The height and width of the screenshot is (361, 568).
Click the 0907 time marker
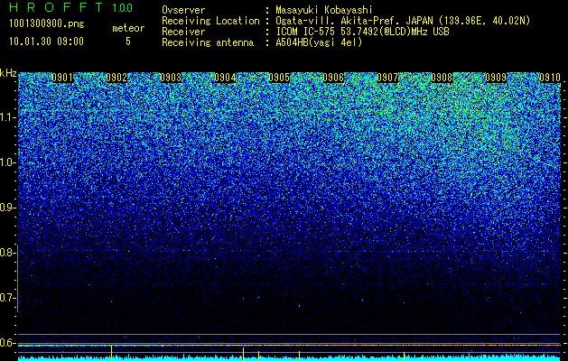coord(387,78)
